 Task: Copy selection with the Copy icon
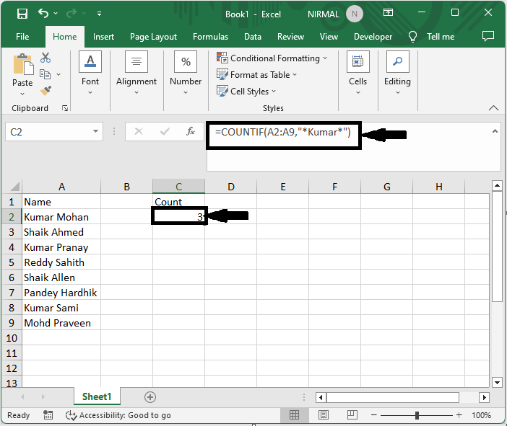pos(45,74)
